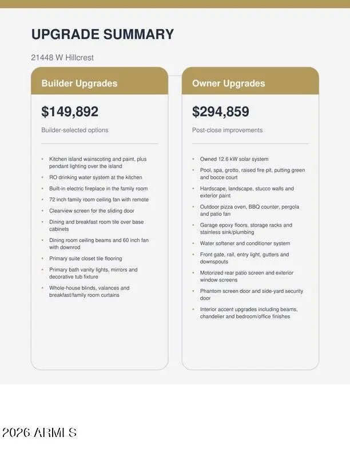Click the 2026 ARMLS watermark
Viewport: 350px width, 453px height.
(x=39, y=433)
